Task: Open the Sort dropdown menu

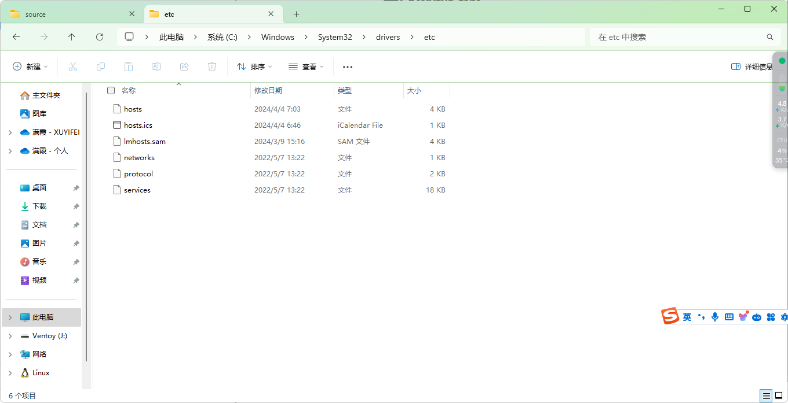Action: [x=255, y=67]
